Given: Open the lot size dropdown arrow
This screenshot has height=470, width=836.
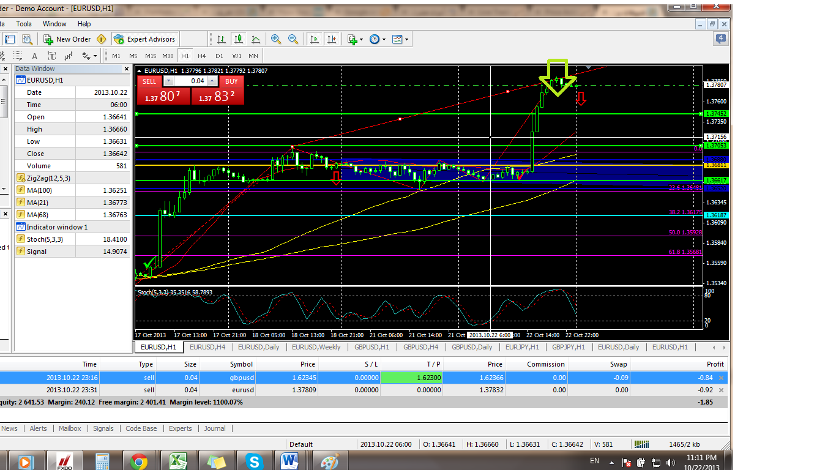Looking at the screenshot, I should 168,81.
